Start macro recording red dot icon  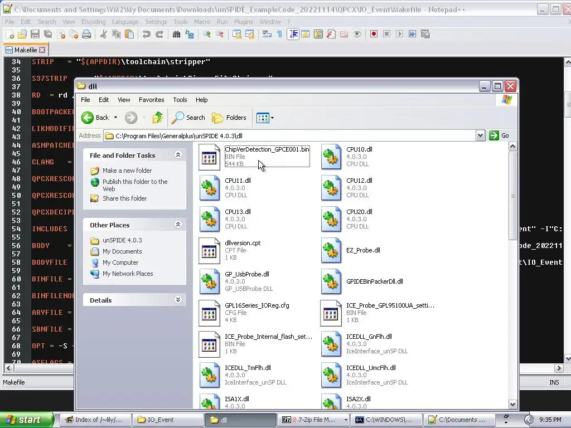(374, 34)
